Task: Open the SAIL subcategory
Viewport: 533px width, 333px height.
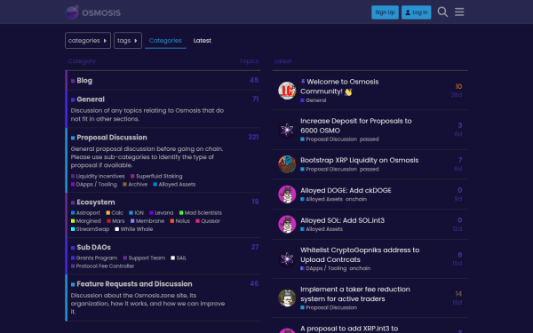Action: click(179, 258)
